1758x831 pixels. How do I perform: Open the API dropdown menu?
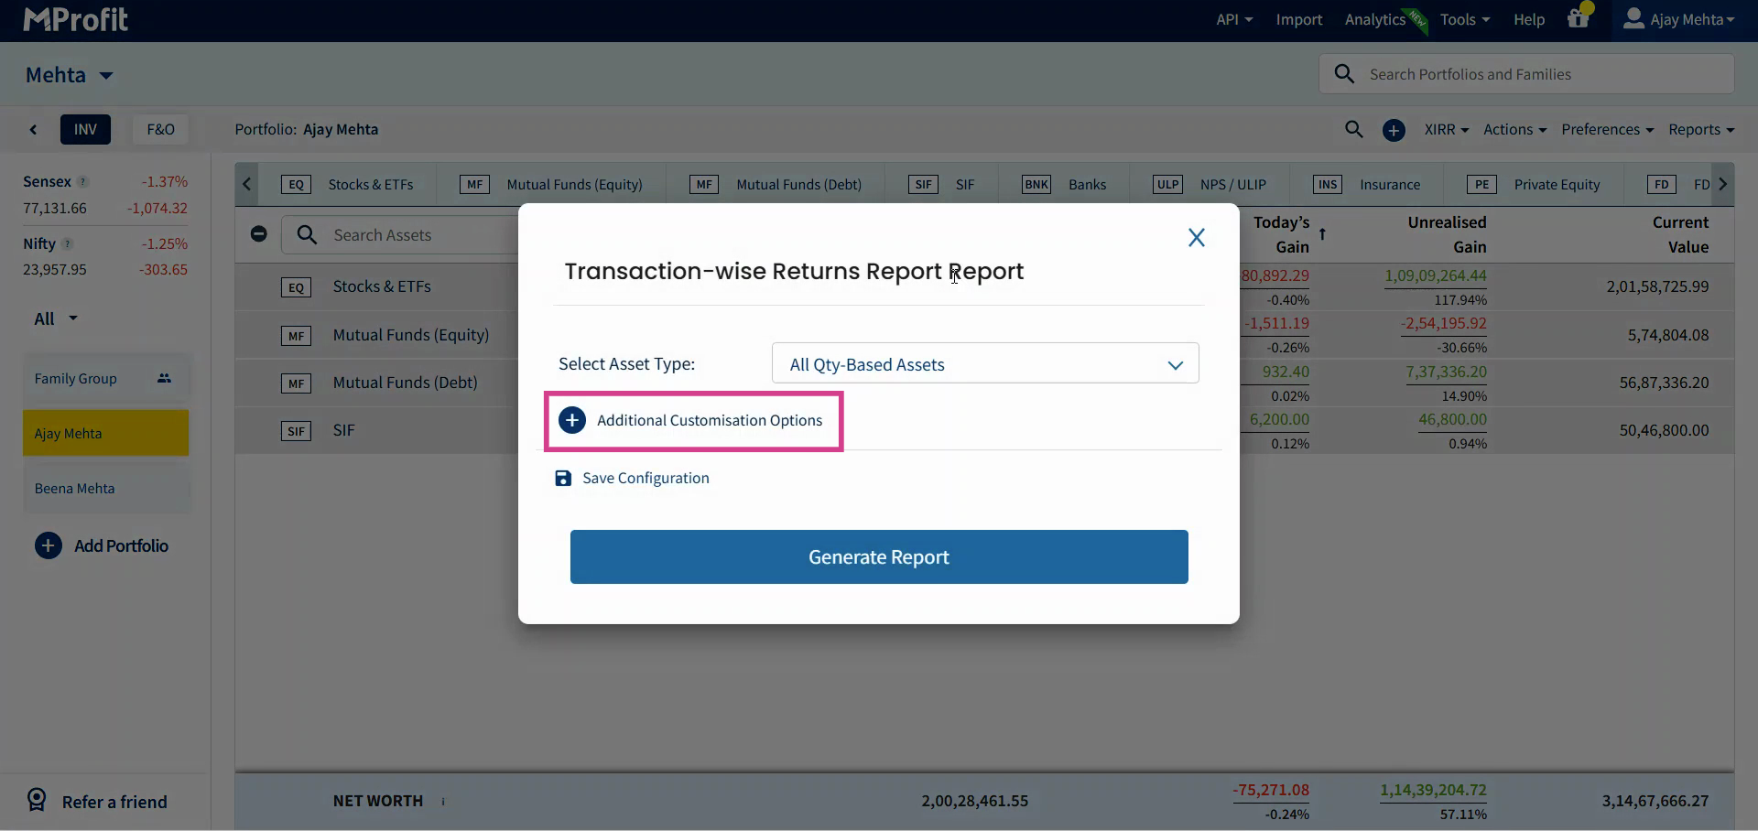coord(1234,19)
